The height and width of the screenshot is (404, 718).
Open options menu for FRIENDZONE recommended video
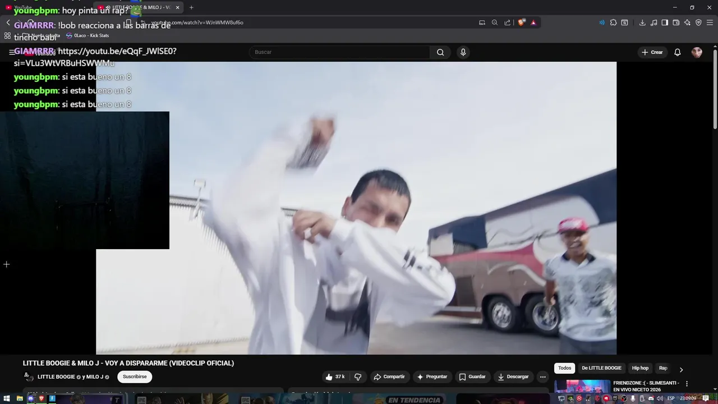687,384
